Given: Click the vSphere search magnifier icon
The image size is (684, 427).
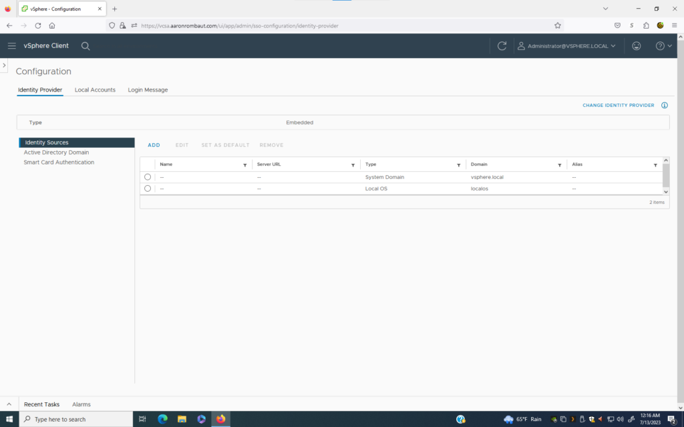Looking at the screenshot, I should (85, 45).
